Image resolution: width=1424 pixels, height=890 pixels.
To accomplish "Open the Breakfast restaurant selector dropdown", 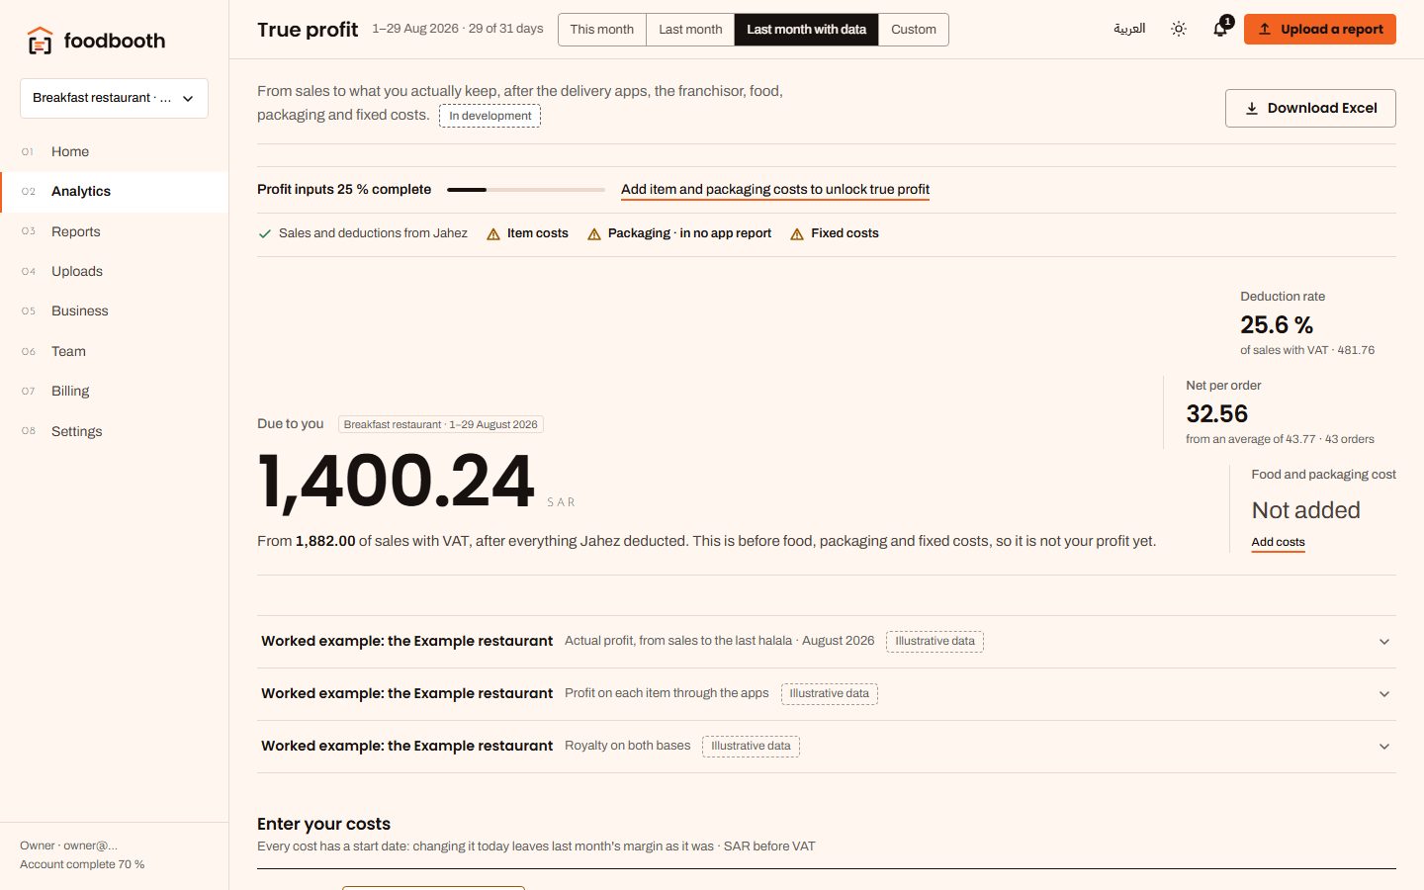I will click(x=114, y=98).
